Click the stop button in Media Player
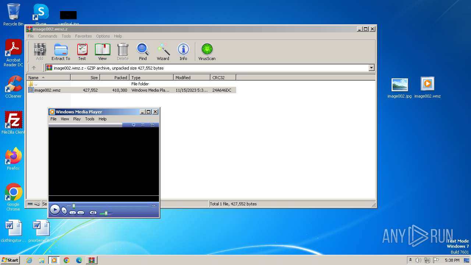The height and width of the screenshot is (265, 471). [64, 211]
